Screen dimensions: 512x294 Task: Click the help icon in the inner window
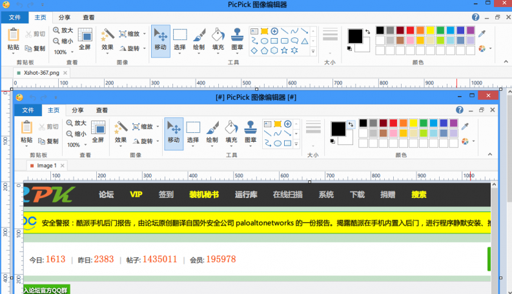pos(460,110)
